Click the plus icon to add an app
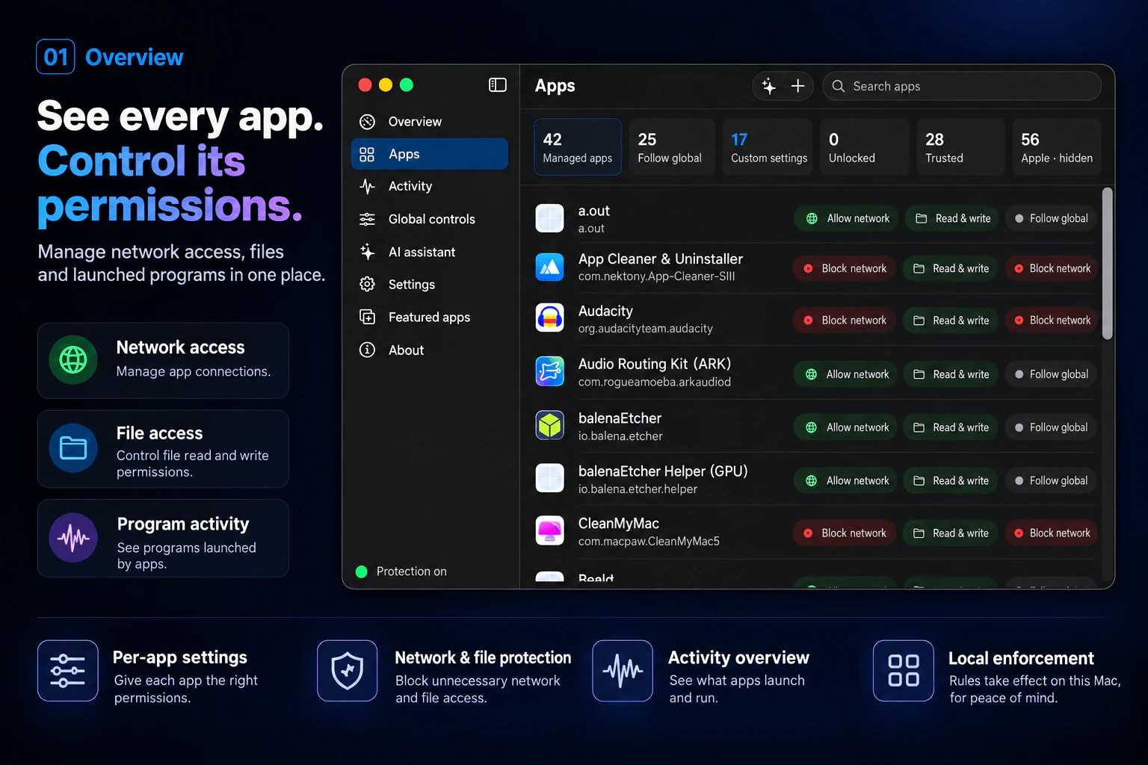Image resolution: width=1148 pixels, height=765 pixels. click(x=797, y=86)
